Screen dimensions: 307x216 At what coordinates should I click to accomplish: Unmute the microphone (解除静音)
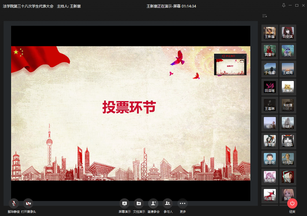(x=14, y=204)
